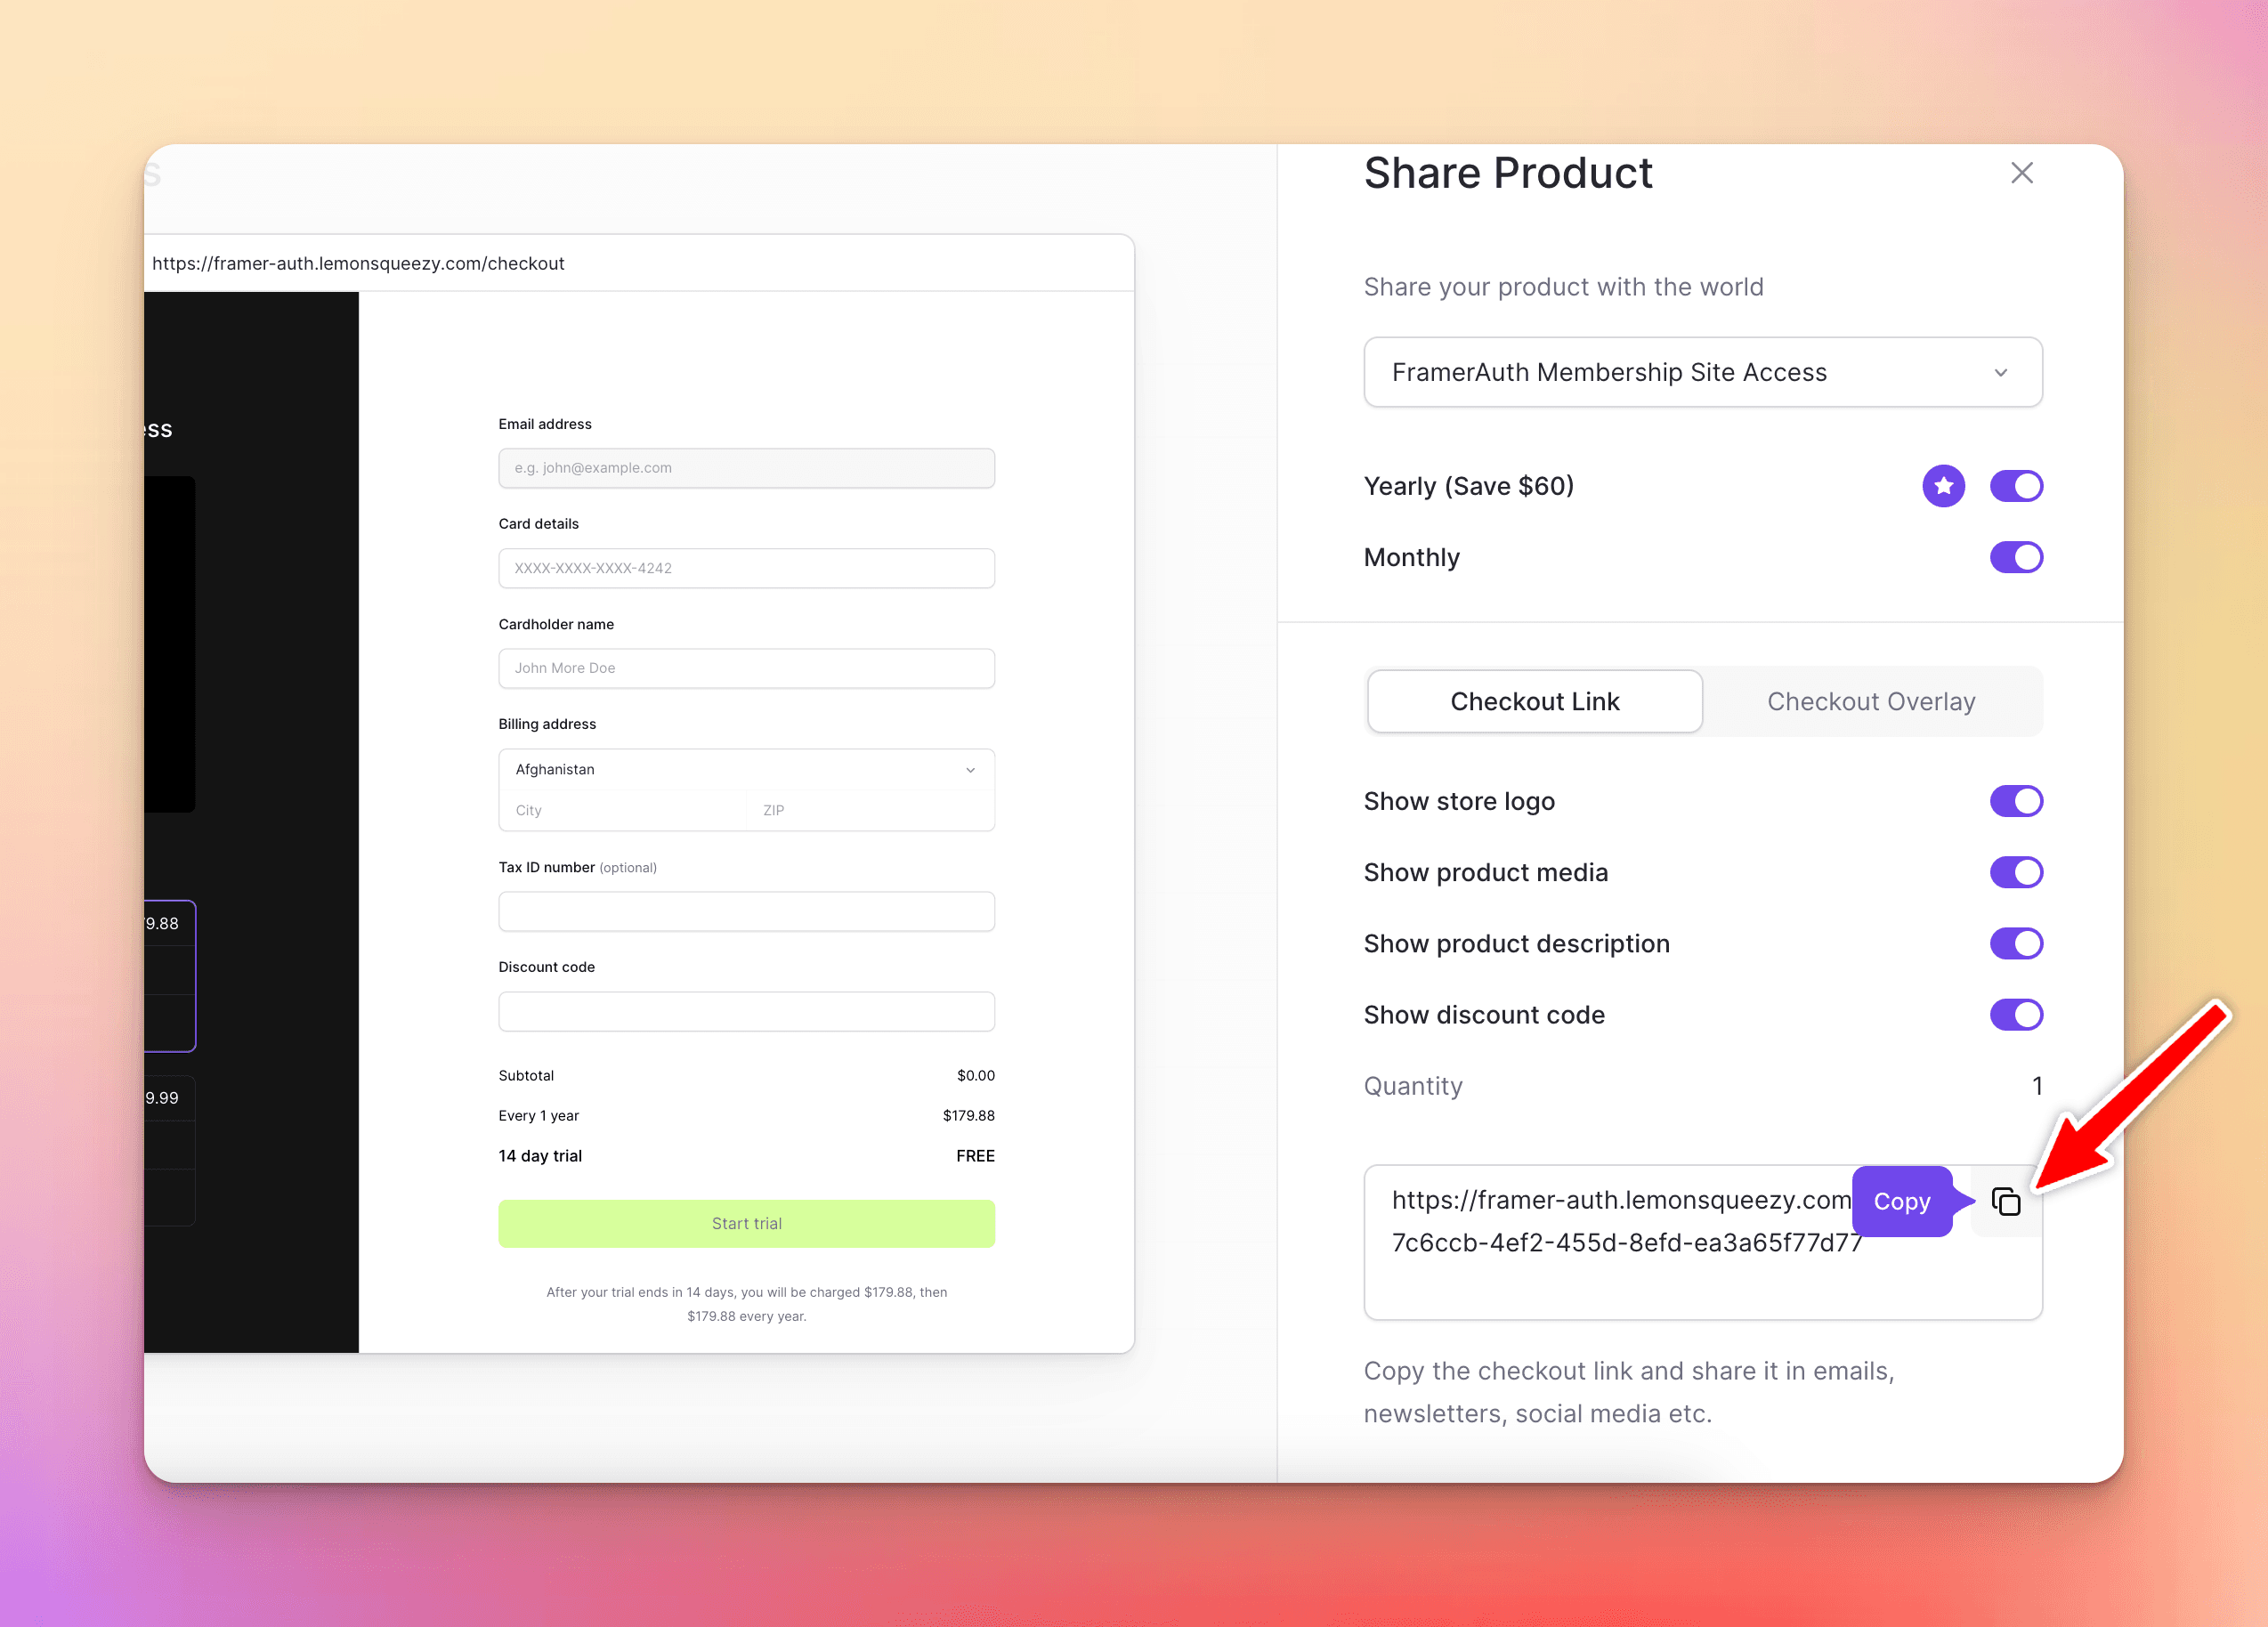This screenshot has height=1627, width=2268.
Task: Click the checkout URL text box
Action: coord(1702,1242)
